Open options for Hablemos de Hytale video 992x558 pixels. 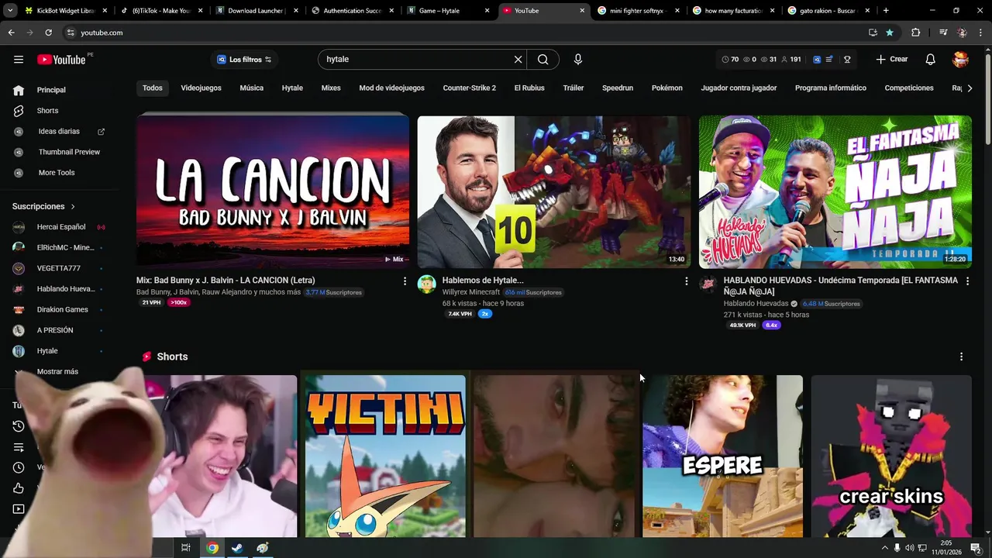686,281
